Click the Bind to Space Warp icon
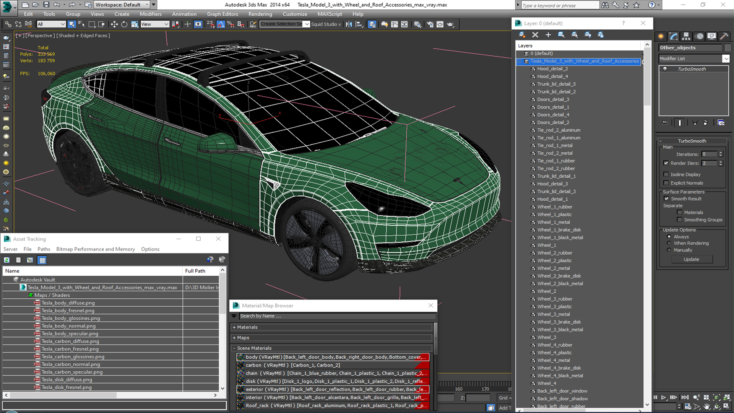 coord(28,24)
